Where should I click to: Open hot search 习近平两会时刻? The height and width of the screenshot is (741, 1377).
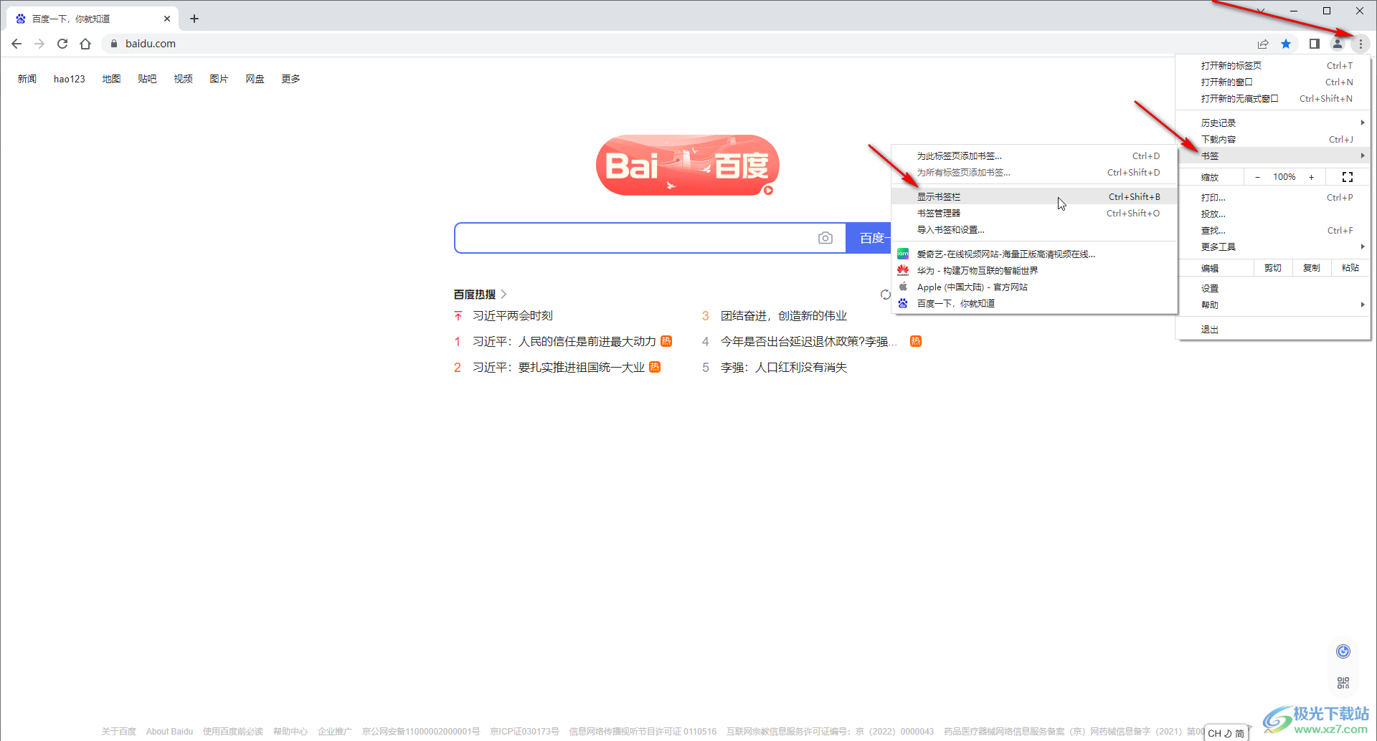coord(513,315)
